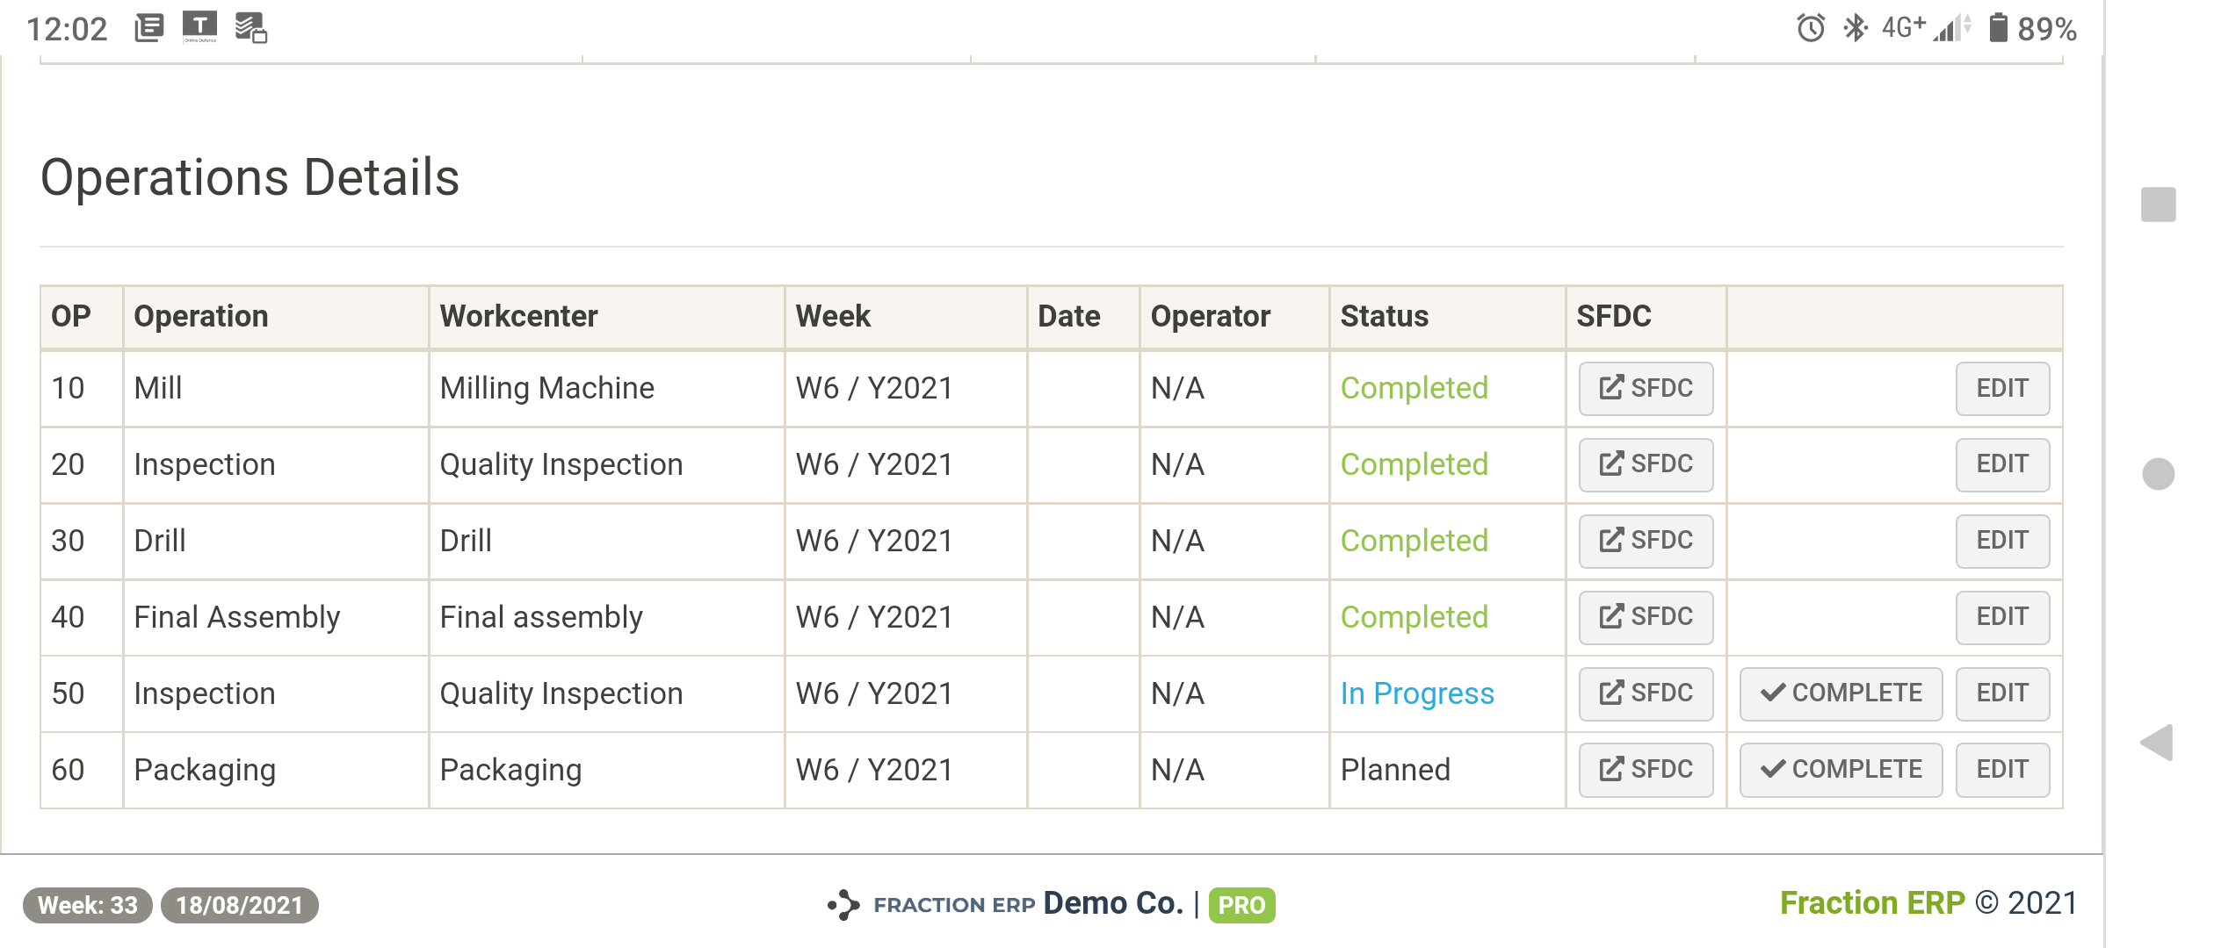Edit the Final Assembly operation
2214x948 pixels.
point(2001,617)
